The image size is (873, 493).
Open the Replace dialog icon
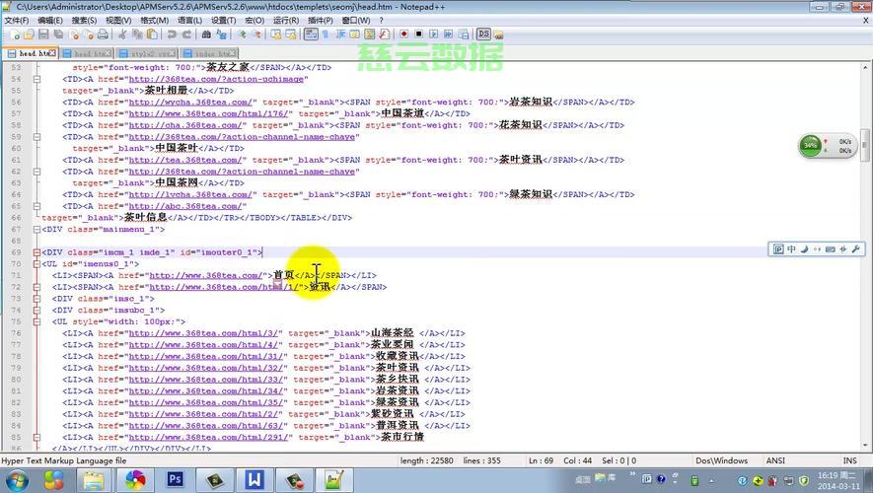221,35
